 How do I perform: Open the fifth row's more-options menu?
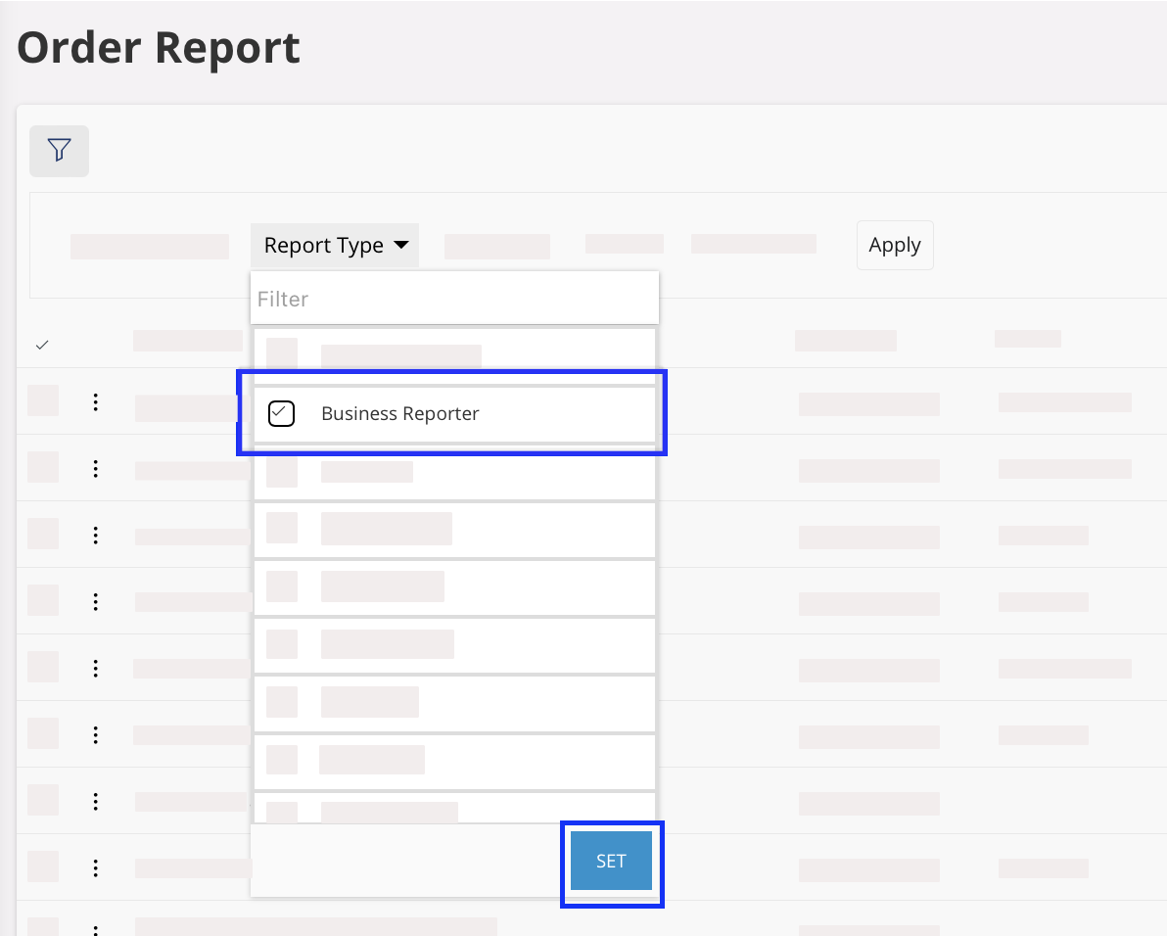(x=95, y=669)
